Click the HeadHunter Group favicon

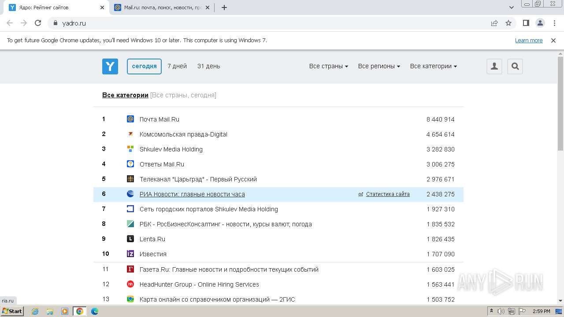click(130, 284)
